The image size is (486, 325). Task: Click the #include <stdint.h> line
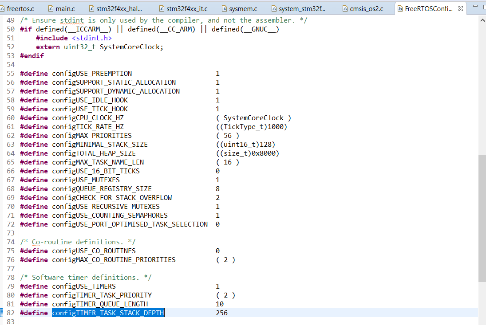tap(74, 38)
